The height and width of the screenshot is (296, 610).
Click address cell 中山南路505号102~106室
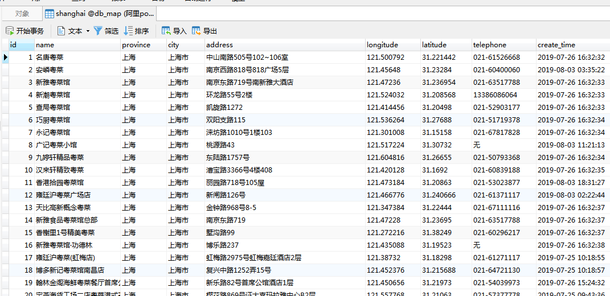point(285,57)
